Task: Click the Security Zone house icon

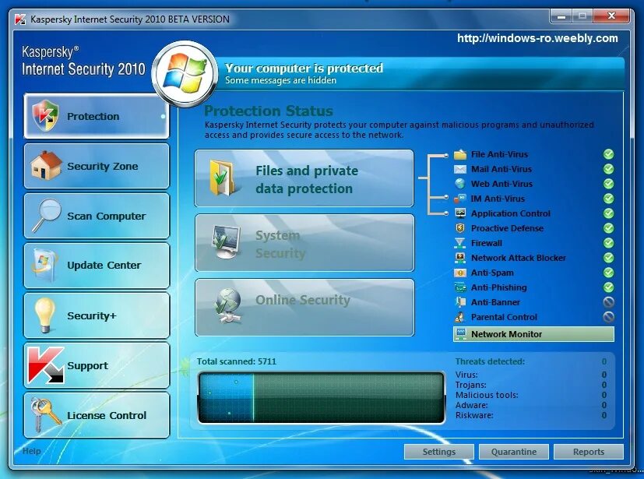Action: (x=46, y=165)
